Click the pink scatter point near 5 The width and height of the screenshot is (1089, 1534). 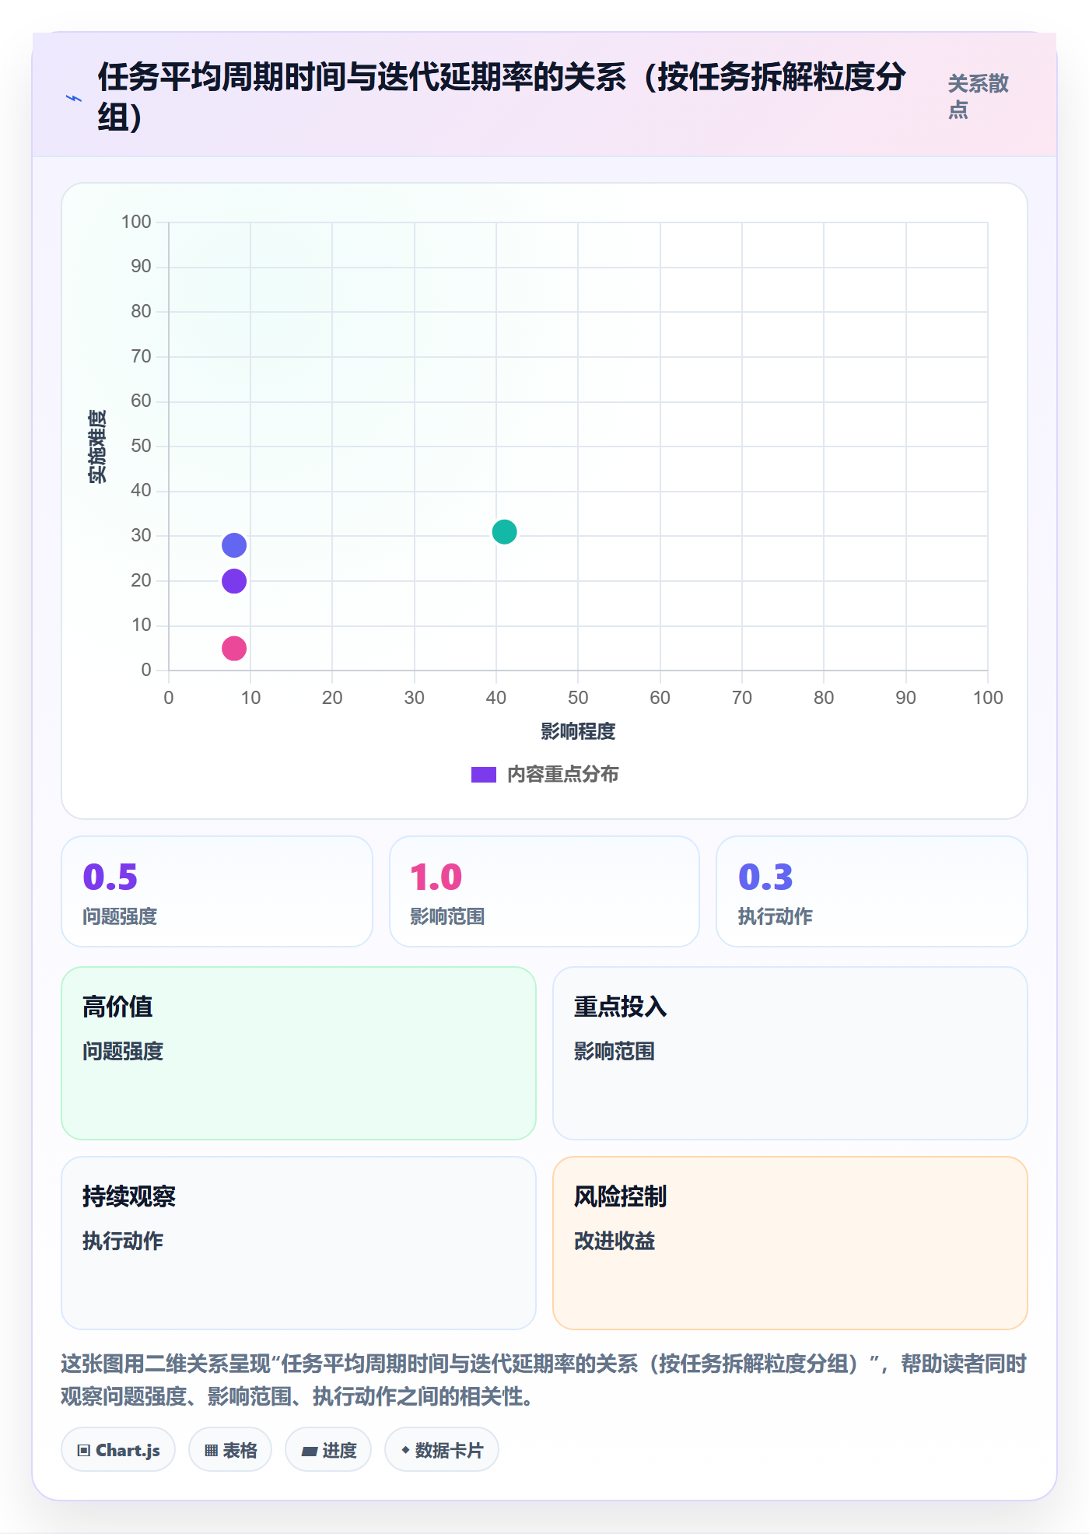234,648
